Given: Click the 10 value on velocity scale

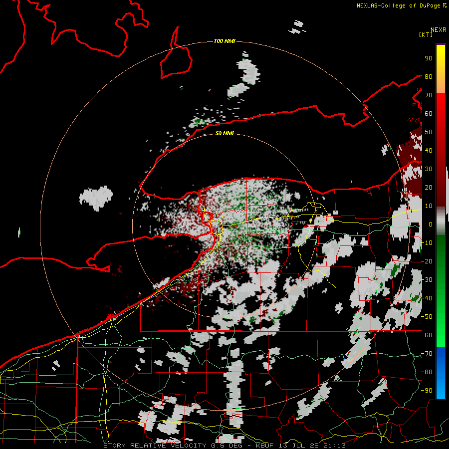Looking at the screenshot, I should (429, 206).
